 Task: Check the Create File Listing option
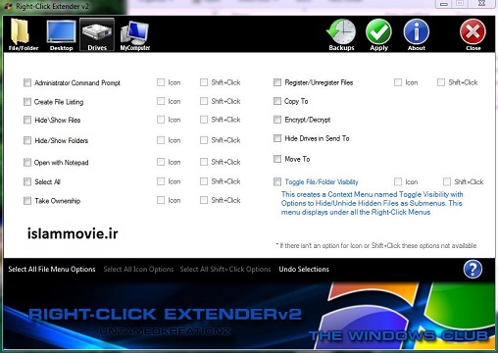click(27, 102)
